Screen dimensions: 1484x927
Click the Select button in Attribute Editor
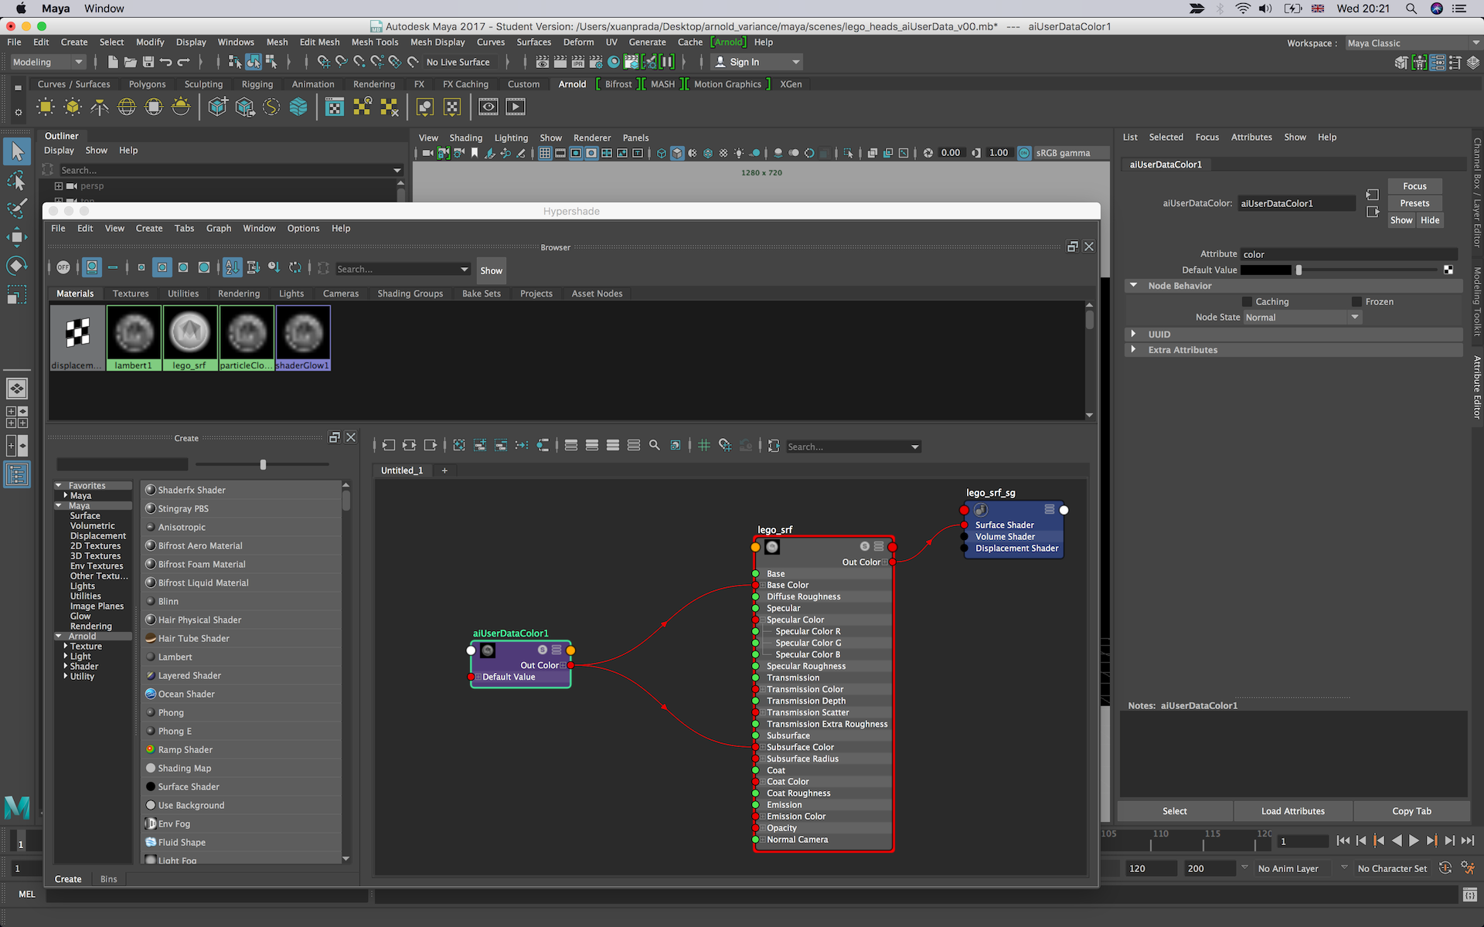1175,811
